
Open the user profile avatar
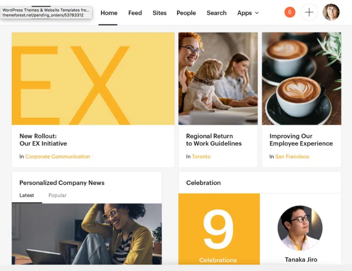coord(331,12)
